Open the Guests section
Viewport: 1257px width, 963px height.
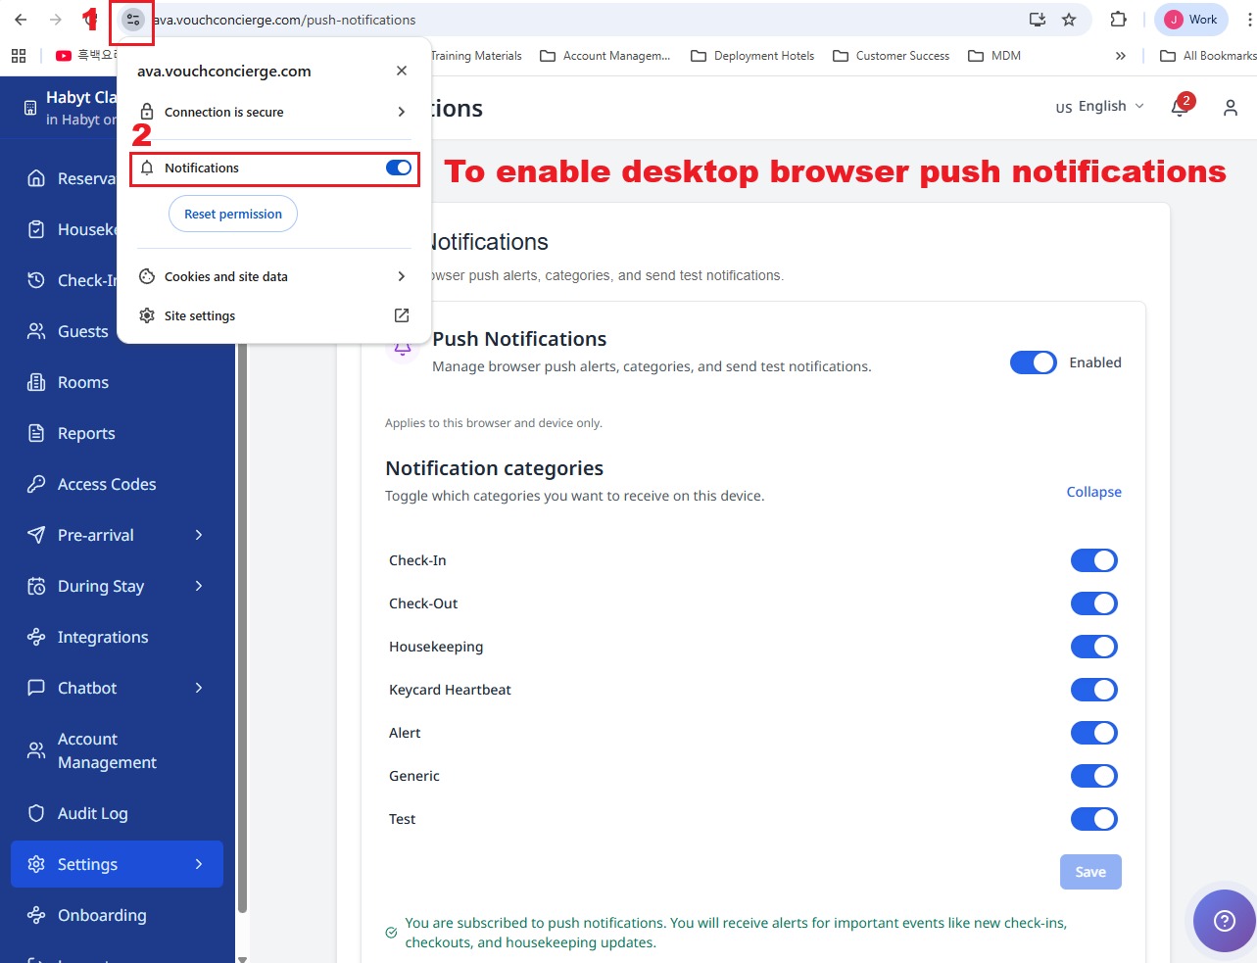(83, 331)
